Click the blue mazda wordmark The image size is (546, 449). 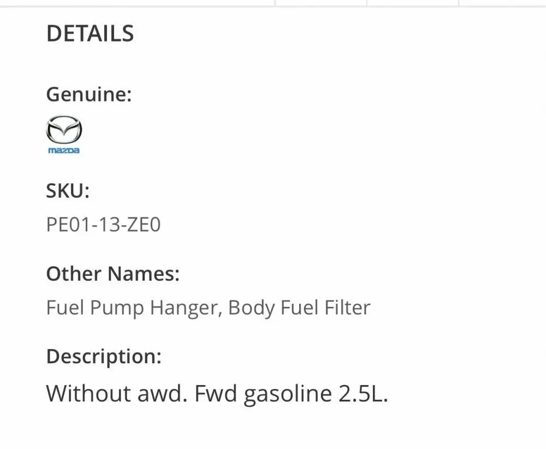64,150
